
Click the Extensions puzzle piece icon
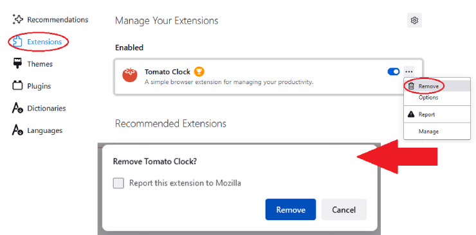coord(17,42)
